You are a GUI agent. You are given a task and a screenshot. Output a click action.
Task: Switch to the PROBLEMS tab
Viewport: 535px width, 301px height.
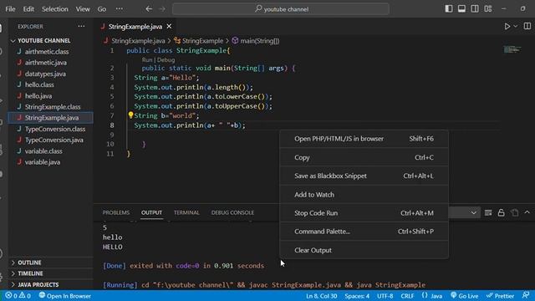(x=116, y=212)
